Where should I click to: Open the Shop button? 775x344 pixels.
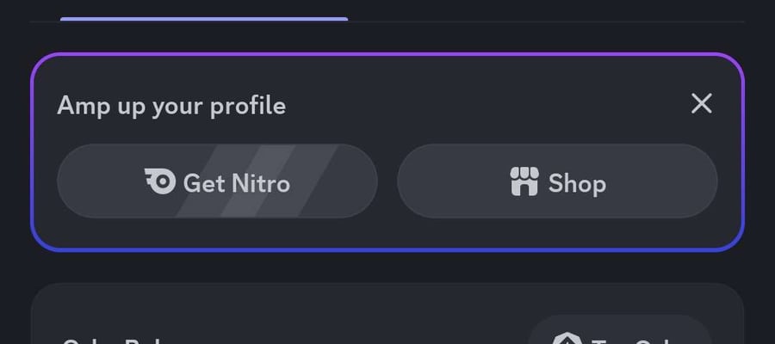[x=557, y=181]
